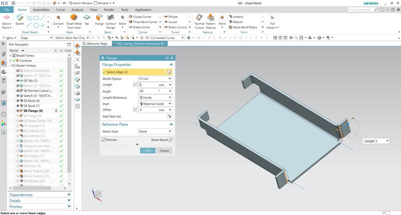Screen dimensions: 401x215
Task: Click the Angle input field showing 90
Action: coord(153,91)
